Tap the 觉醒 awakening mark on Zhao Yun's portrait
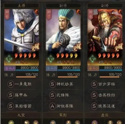Image resolution: width=125 pixels, height=124 pixels. click(x=35, y=47)
